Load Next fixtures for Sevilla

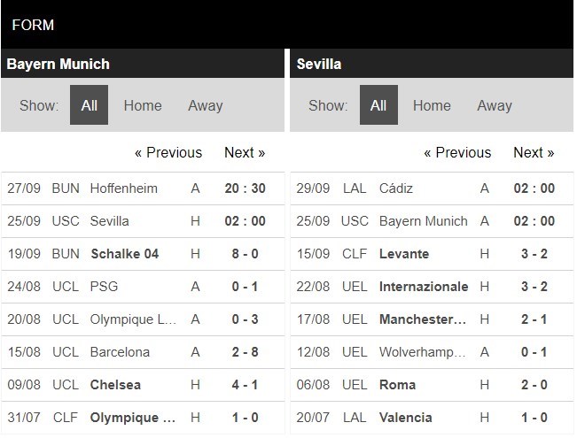(534, 152)
